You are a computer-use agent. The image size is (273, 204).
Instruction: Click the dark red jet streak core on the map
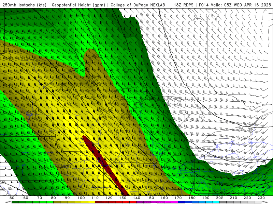(105, 166)
